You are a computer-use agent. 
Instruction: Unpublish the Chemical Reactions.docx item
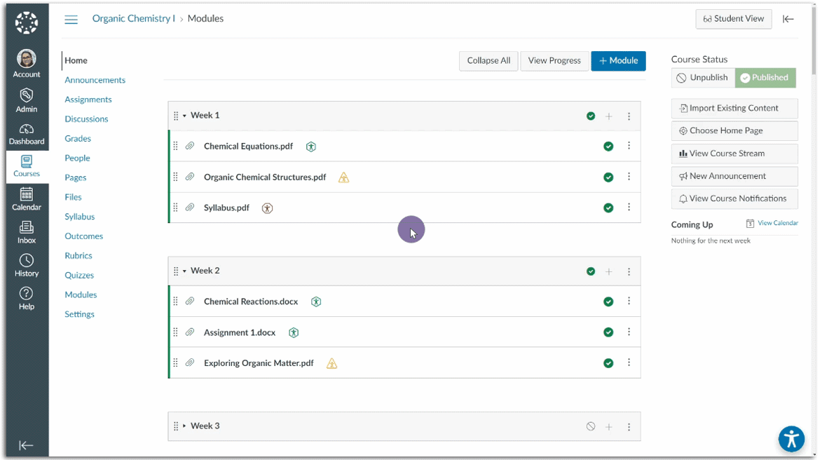click(608, 302)
